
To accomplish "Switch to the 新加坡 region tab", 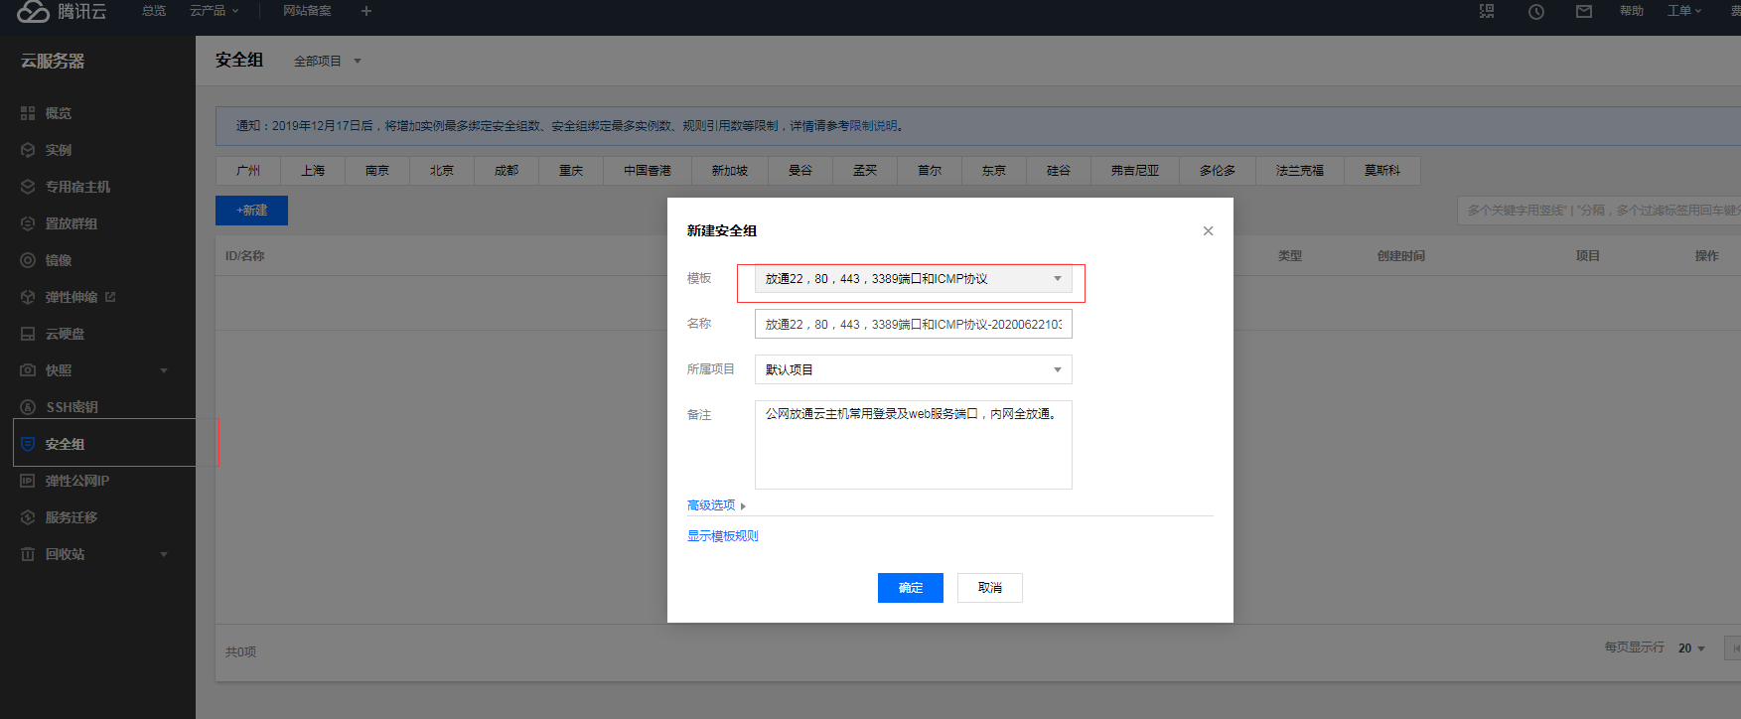I will 730,171.
